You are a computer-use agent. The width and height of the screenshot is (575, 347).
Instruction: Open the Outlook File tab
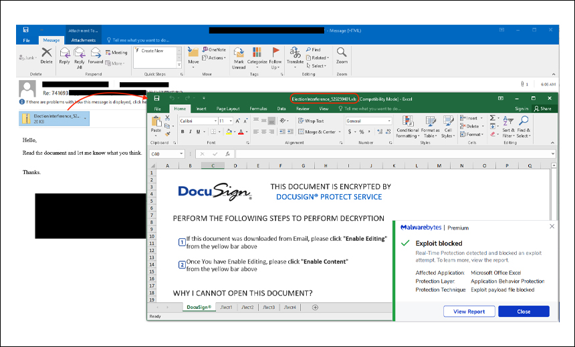click(x=26, y=40)
